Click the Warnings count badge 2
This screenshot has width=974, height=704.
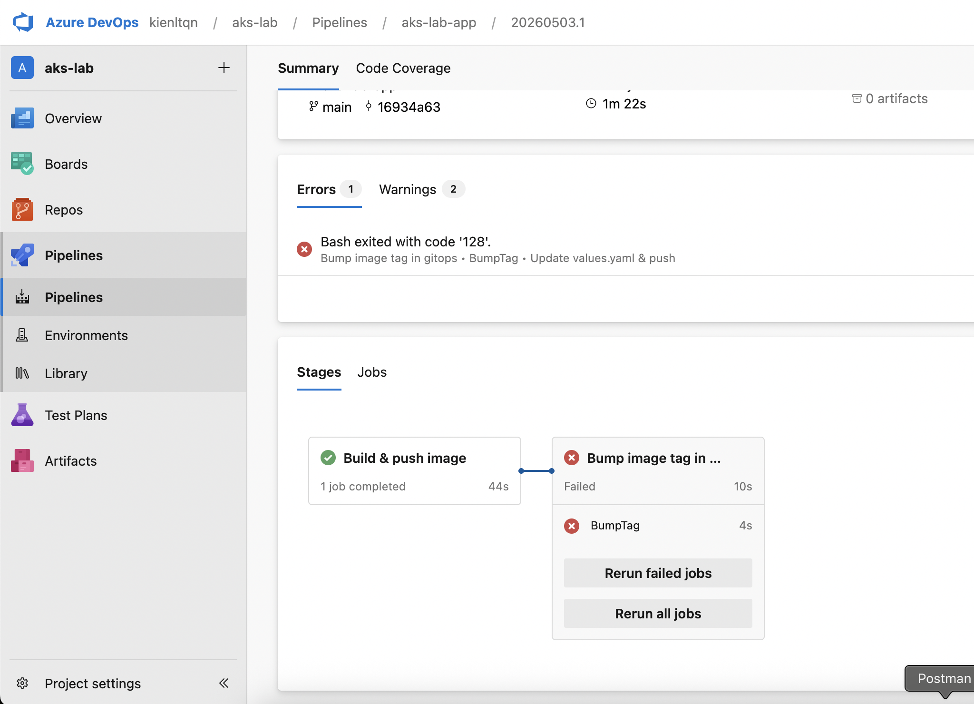click(x=453, y=189)
